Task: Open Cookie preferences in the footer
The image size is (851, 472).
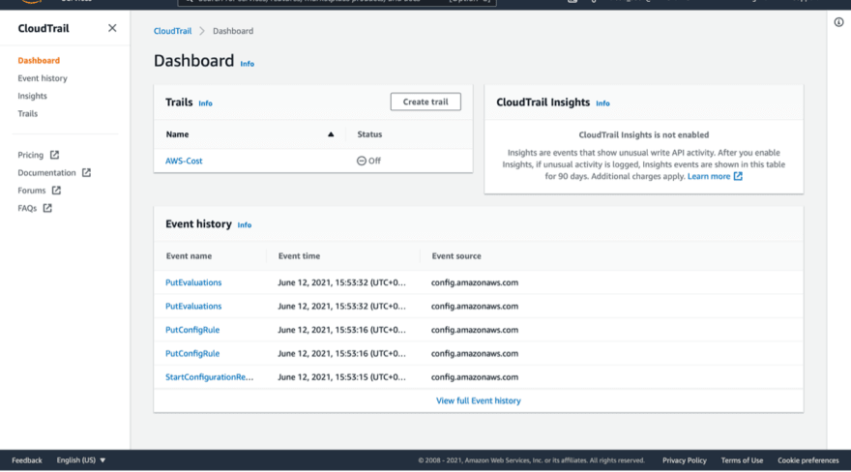Action: click(808, 460)
